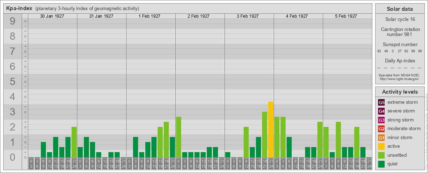Click the dark green quiet legend swatch

[x=381, y=164]
